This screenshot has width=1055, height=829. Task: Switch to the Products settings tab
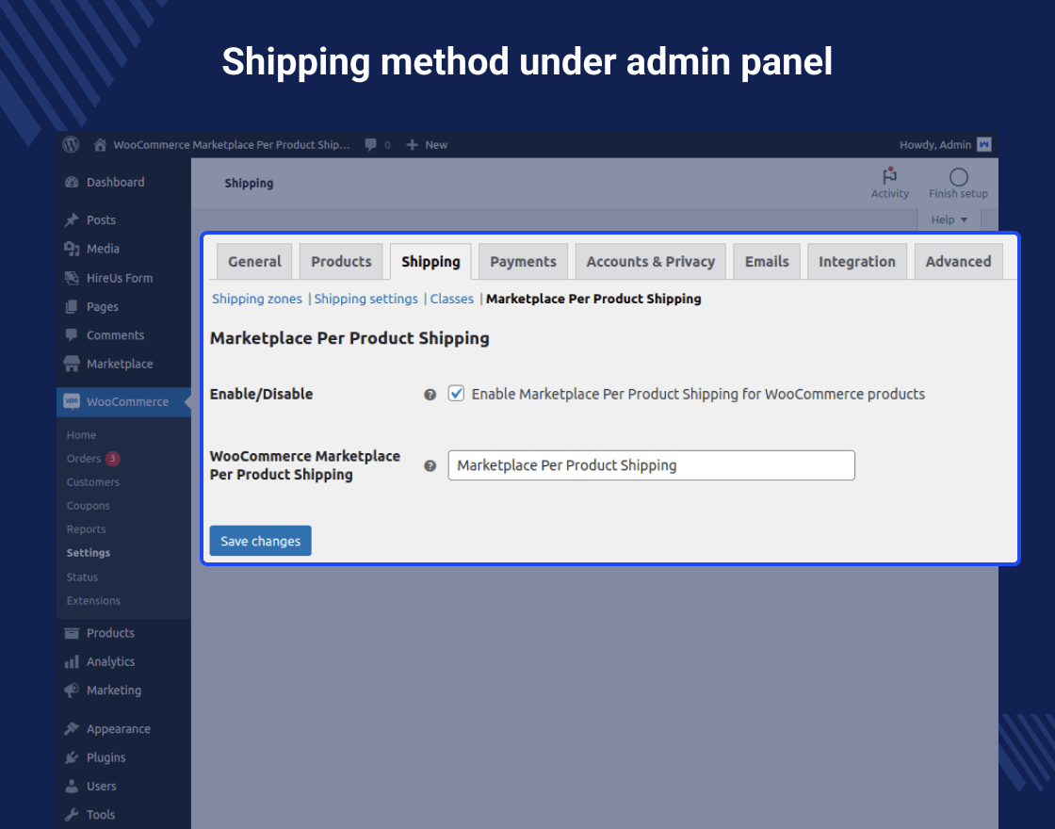[x=341, y=262]
